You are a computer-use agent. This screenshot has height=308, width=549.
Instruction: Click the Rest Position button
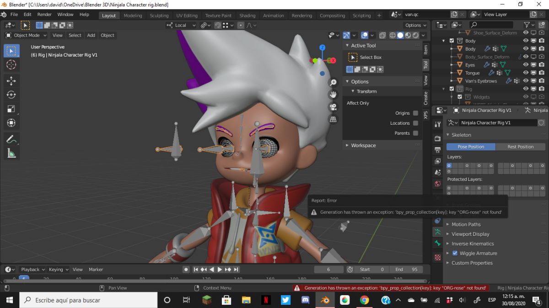pos(521,147)
